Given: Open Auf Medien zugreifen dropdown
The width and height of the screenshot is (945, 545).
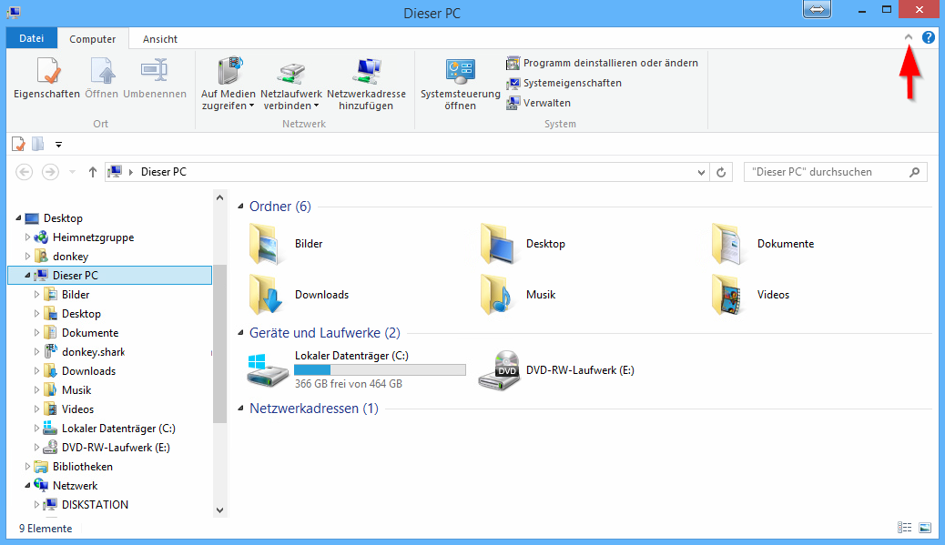Looking at the screenshot, I should click(228, 106).
